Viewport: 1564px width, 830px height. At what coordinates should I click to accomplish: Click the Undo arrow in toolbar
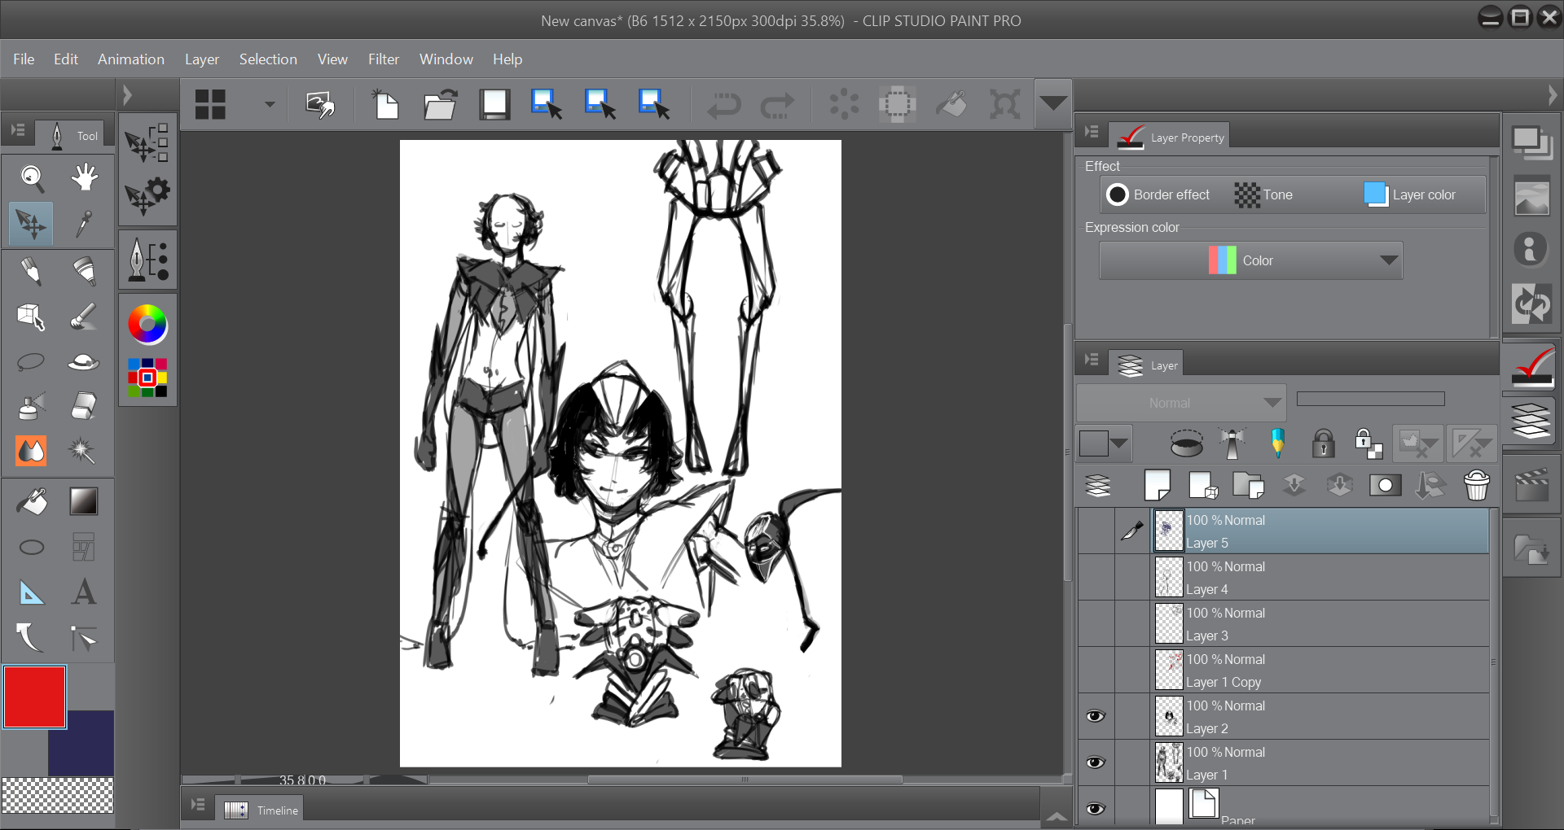[x=723, y=105]
